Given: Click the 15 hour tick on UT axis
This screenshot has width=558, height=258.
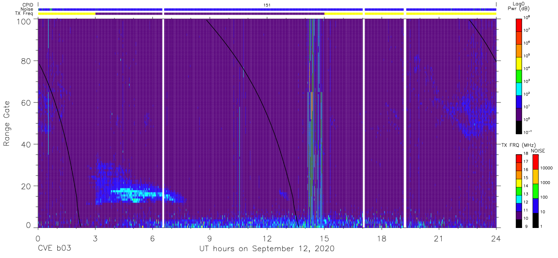Looking at the screenshot, I should pos(324,238).
